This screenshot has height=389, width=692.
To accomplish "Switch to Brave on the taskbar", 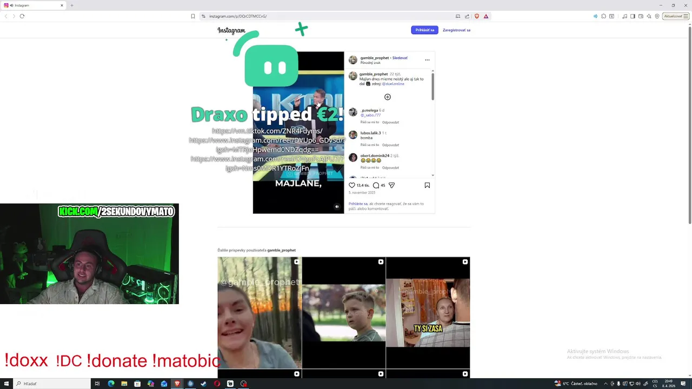I will pyautogui.click(x=177, y=384).
